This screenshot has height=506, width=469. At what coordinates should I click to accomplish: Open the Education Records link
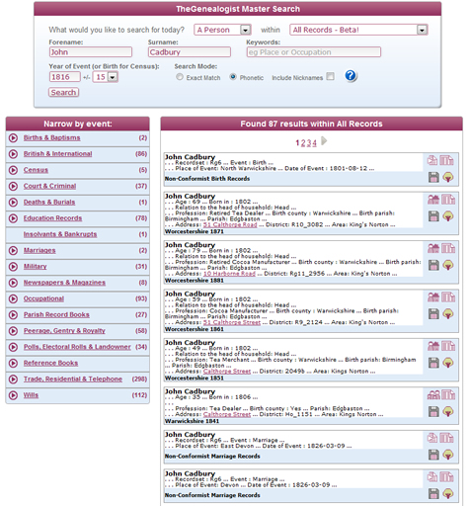click(x=52, y=218)
